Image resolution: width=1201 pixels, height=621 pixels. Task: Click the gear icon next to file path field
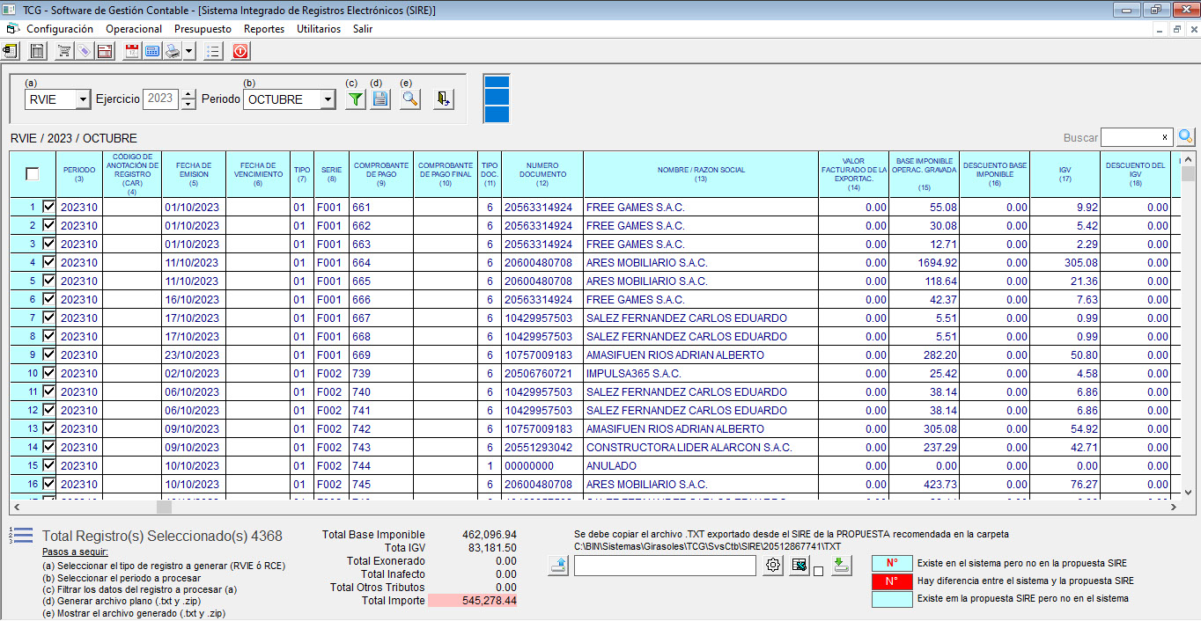click(x=773, y=566)
